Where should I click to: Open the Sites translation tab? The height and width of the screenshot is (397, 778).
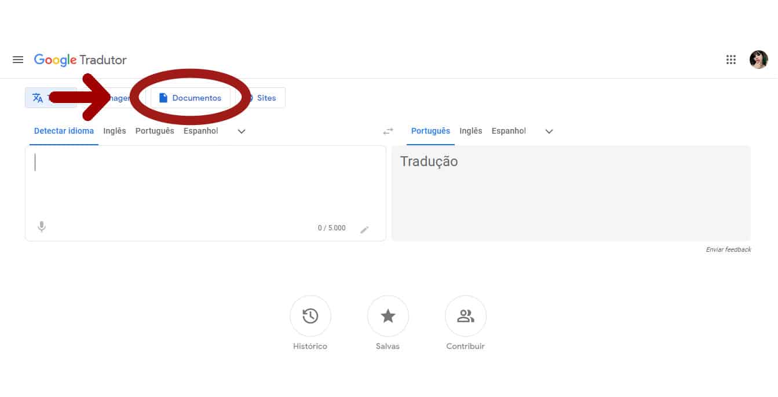(266, 97)
